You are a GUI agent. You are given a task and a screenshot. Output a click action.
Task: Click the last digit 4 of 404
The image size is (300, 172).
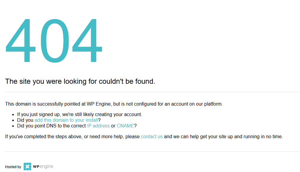pyautogui.click(x=87, y=41)
